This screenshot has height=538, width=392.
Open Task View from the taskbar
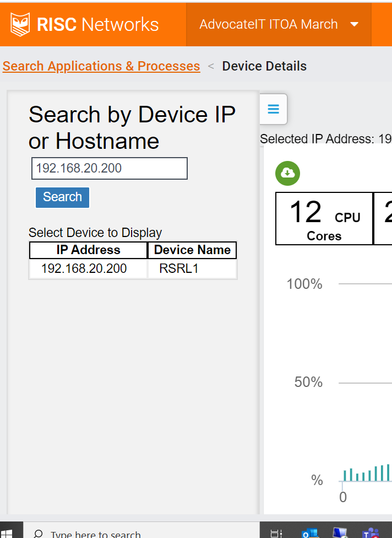coord(276,532)
